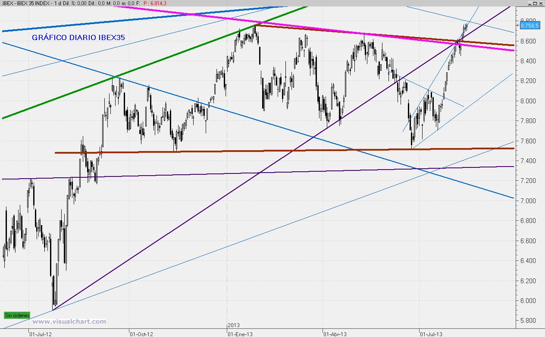This screenshot has width=545, height=337.
Task: Click the 7.400 level on price axis
Action: point(528,161)
